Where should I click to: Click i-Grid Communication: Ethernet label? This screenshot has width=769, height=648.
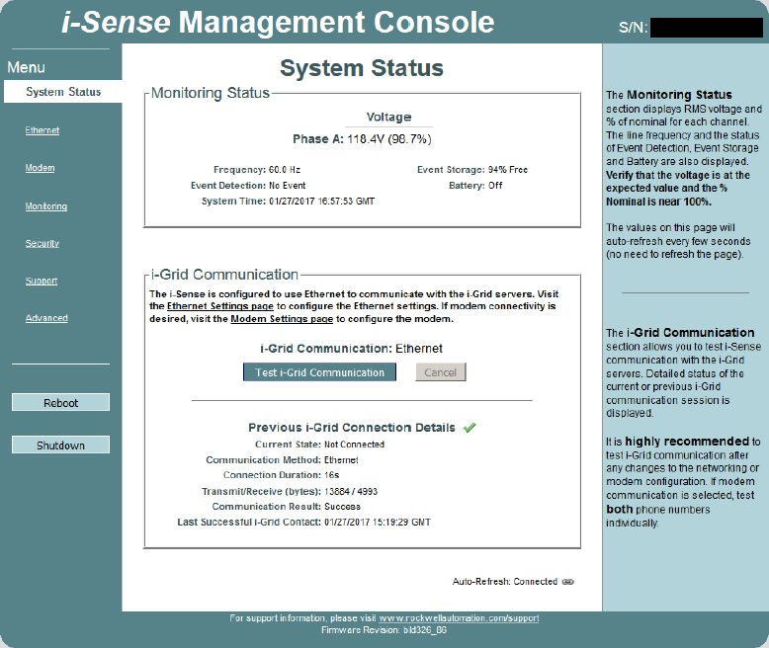coord(351,349)
